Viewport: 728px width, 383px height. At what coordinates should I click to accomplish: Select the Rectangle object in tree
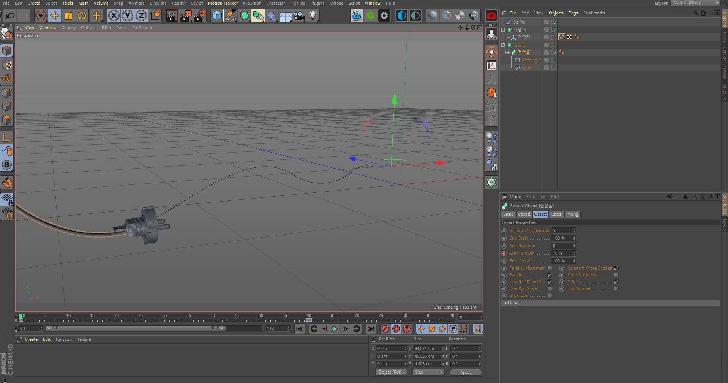[531, 60]
